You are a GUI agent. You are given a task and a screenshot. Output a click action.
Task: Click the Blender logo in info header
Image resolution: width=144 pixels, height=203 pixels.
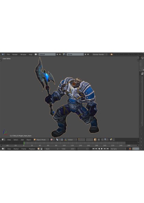111,54
